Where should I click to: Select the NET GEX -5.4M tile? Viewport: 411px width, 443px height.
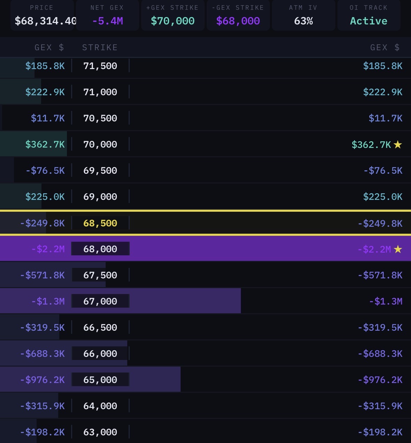tap(107, 15)
